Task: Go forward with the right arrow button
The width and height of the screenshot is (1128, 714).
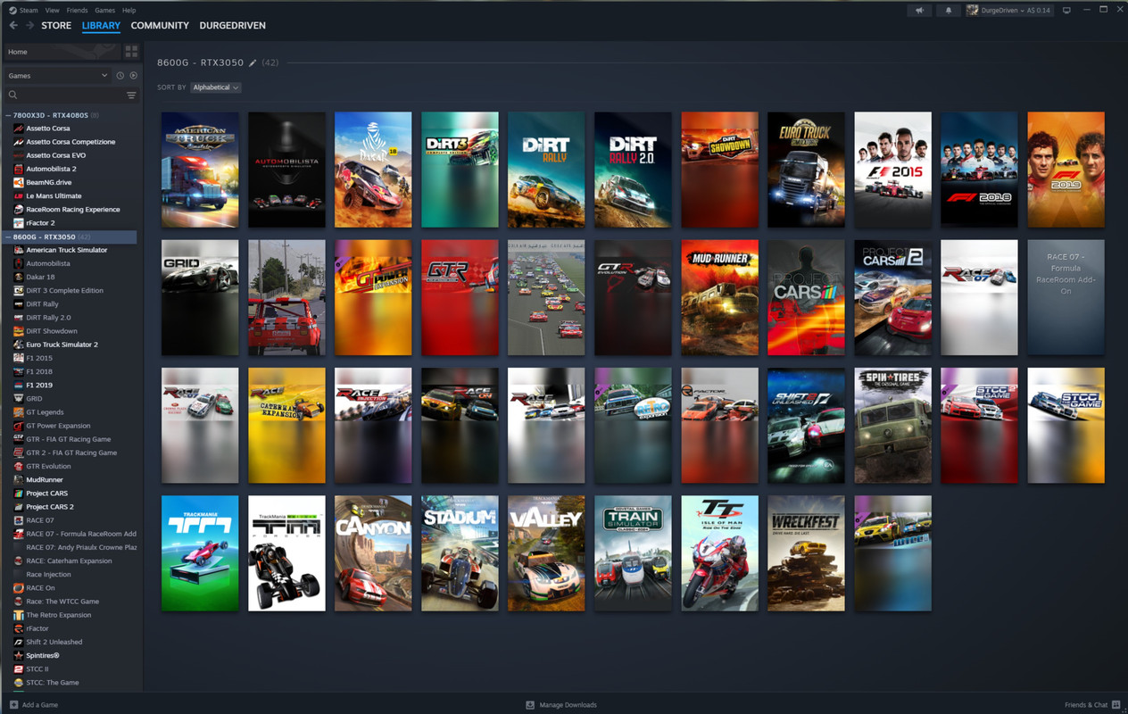Action: pyautogui.click(x=29, y=25)
